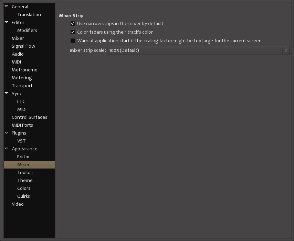Open the Mixer strip scale dropdown
This screenshot has width=294, height=241.
point(198,50)
